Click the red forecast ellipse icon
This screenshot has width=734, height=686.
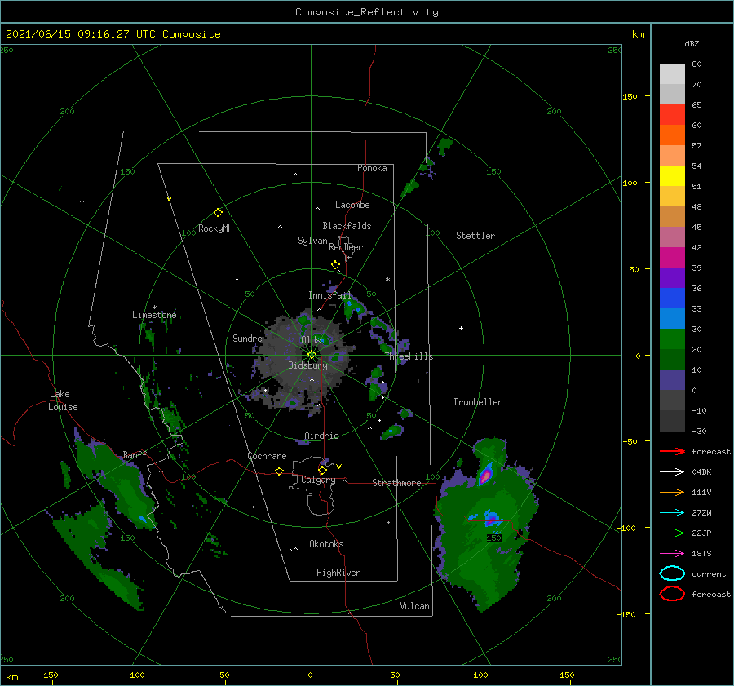tap(672, 594)
